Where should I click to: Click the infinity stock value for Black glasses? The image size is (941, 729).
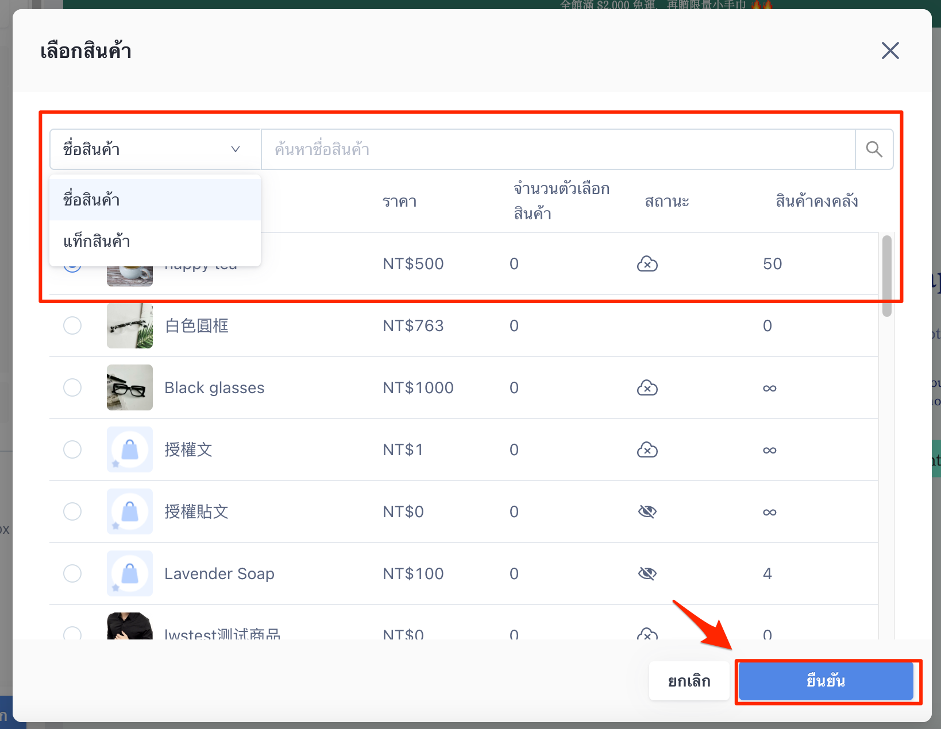pyautogui.click(x=770, y=389)
